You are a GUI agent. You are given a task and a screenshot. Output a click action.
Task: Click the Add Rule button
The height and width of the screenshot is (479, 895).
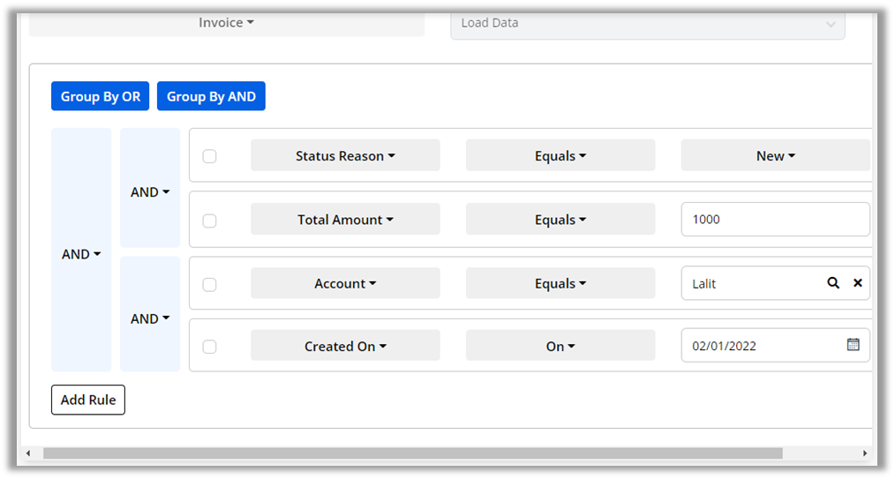(88, 400)
